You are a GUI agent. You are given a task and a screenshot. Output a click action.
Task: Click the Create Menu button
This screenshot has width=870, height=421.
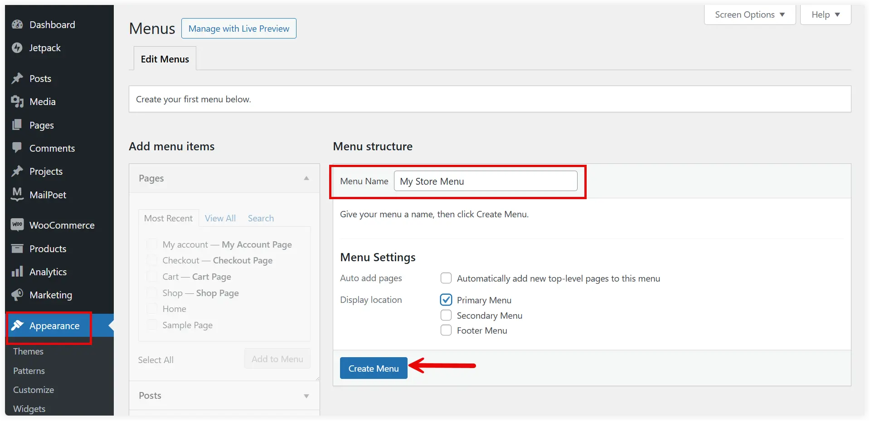click(x=374, y=368)
